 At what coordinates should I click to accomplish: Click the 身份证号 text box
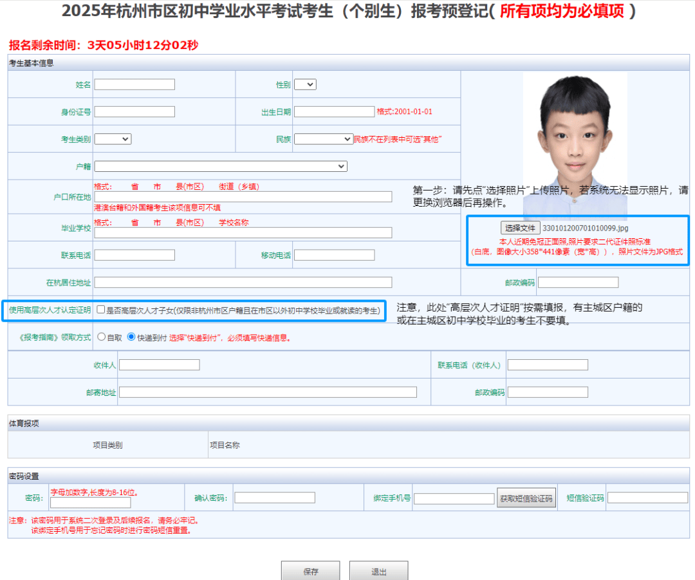pos(134,111)
